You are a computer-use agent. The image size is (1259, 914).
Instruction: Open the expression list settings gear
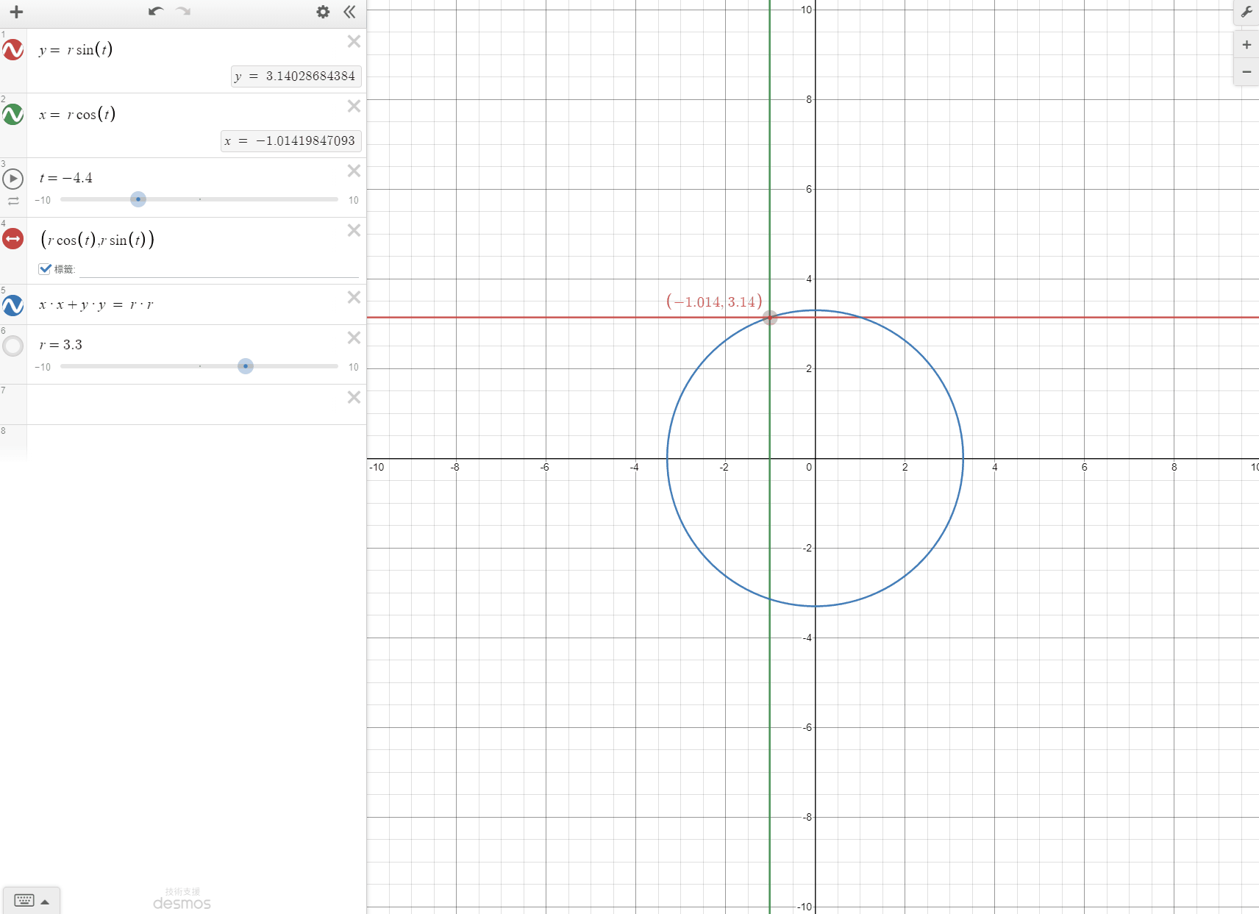point(323,12)
